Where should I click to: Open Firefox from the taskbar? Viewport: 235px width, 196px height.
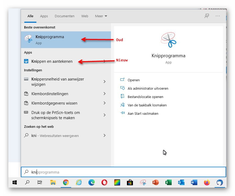click(207, 183)
